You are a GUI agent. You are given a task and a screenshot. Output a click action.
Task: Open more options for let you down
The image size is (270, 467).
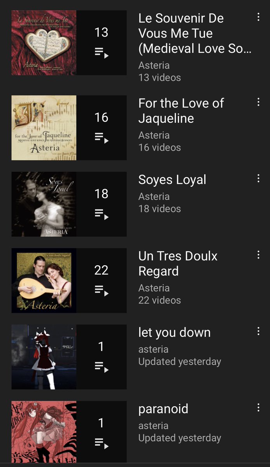pos(258,331)
